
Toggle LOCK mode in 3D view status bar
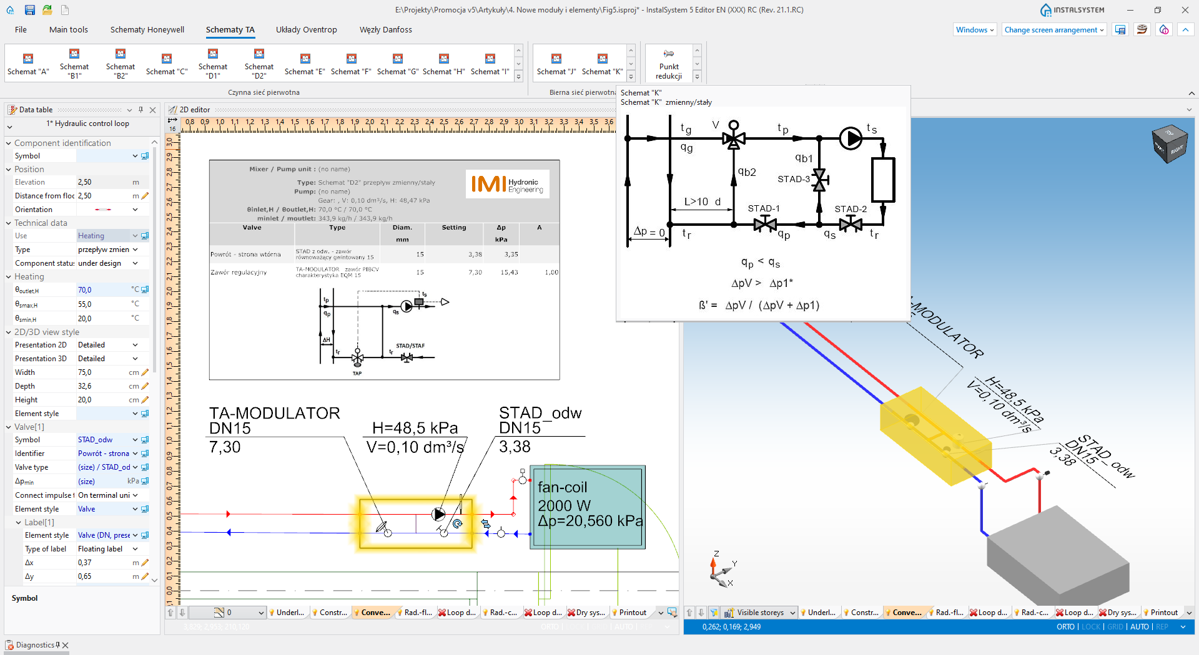(1091, 627)
